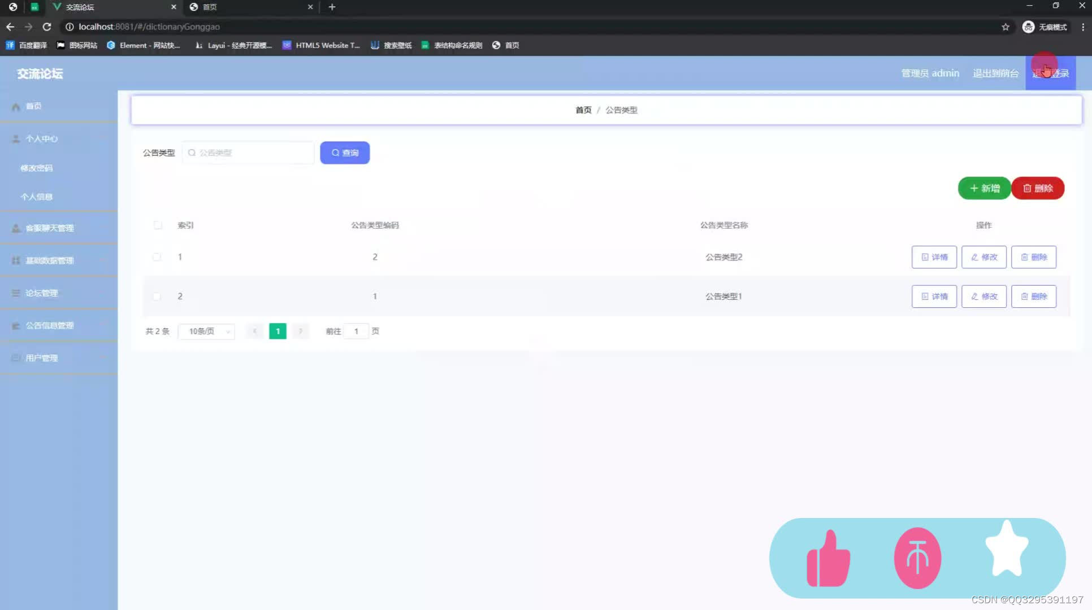Bookmark this page with the star icon
This screenshot has width=1092, height=610.
click(x=1006, y=27)
